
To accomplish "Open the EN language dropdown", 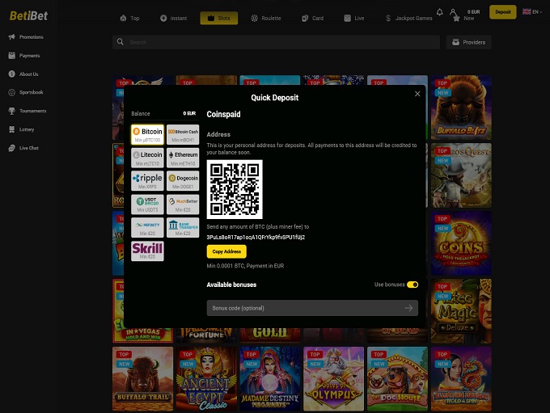I will [x=531, y=12].
